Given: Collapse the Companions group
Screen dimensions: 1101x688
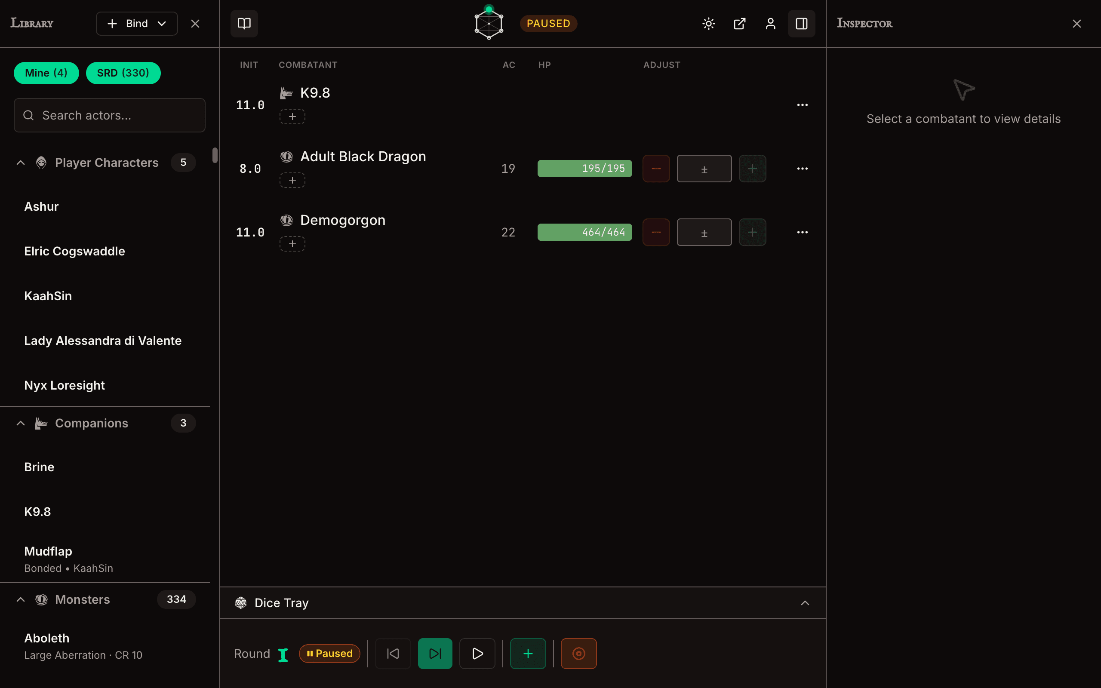Looking at the screenshot, I should click(x=21, y=423).
